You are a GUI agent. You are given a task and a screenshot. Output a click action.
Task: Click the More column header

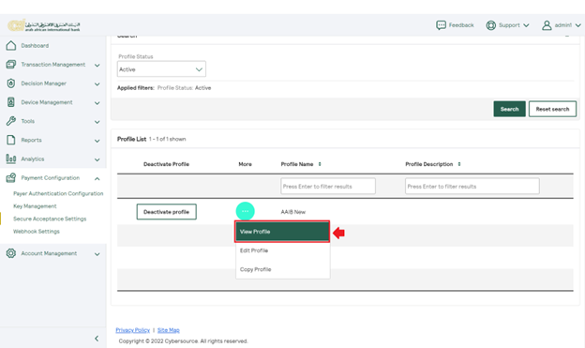[x=245, y=164]
